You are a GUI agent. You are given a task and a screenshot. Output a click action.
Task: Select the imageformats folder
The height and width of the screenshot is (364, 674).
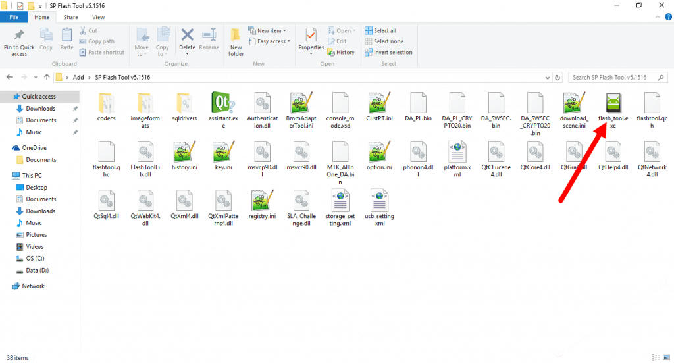(145, 103)
